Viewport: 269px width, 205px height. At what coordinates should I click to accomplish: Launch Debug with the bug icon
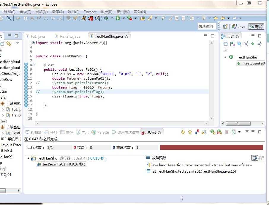106,18
